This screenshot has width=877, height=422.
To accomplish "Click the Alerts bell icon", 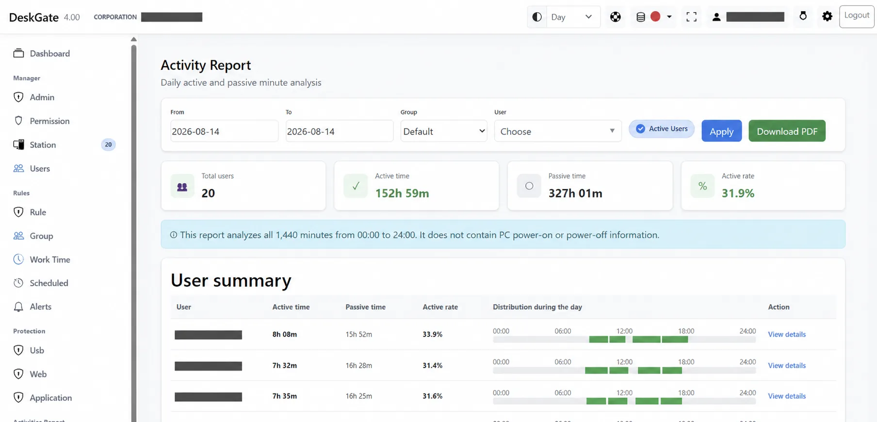I will (18, 307).
